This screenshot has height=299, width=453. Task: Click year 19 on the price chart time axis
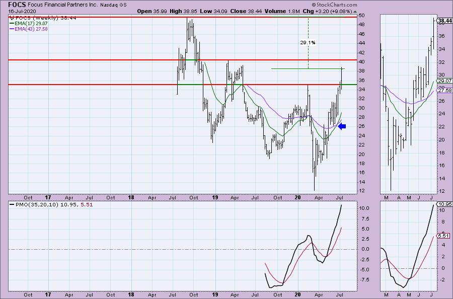click(215, 198)
